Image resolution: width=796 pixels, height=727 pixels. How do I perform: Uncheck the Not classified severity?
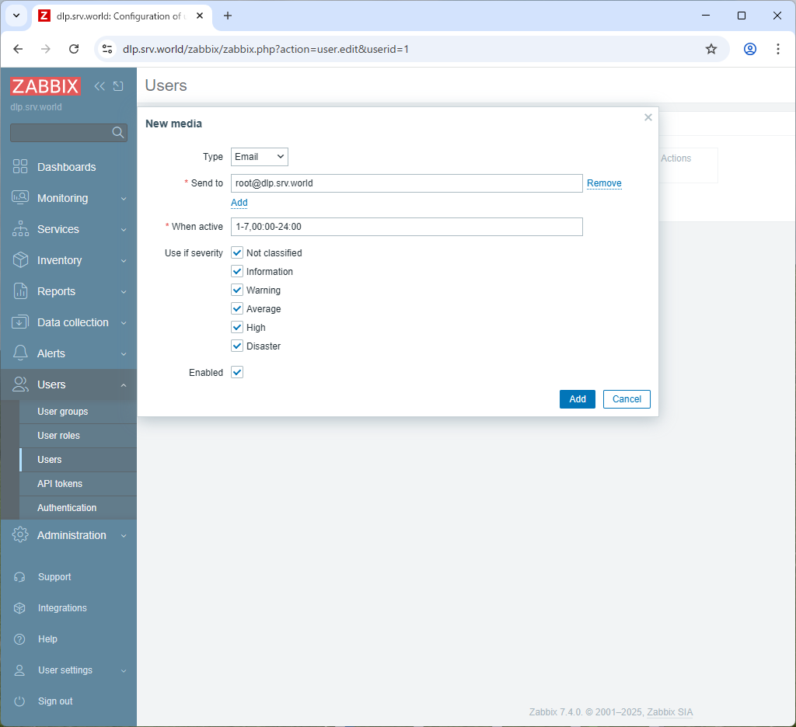coord(237,252)
